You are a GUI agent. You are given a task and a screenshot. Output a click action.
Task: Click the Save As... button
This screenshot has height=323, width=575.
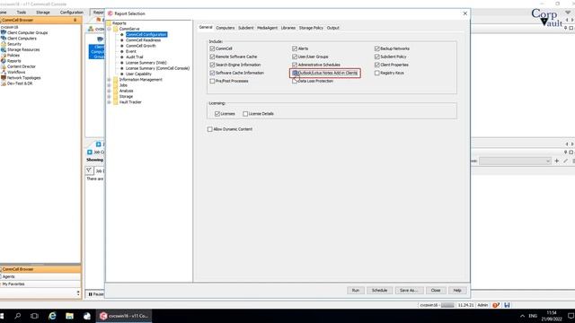[409, 290]
